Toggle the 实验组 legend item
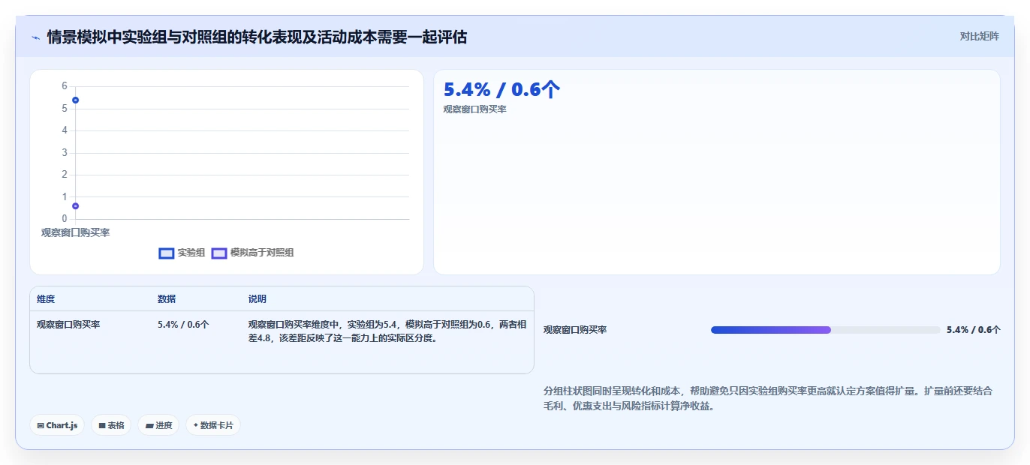Viewport: 1030px width, 465px height. coord(182,253)
